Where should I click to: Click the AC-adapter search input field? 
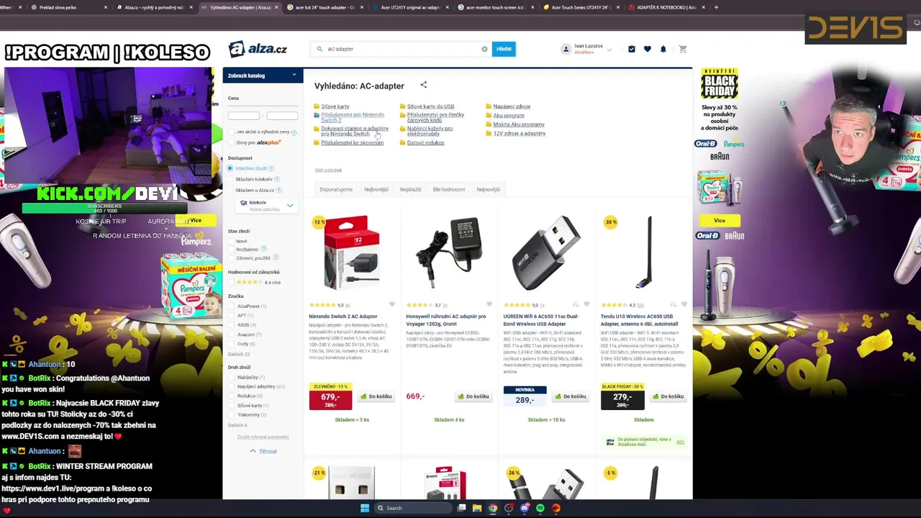tap(401, 49)
